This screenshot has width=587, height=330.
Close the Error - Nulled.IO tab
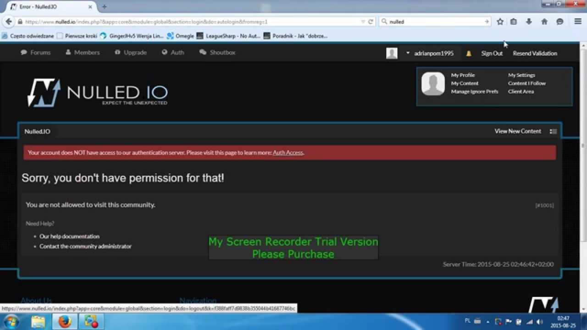point(91,7)
